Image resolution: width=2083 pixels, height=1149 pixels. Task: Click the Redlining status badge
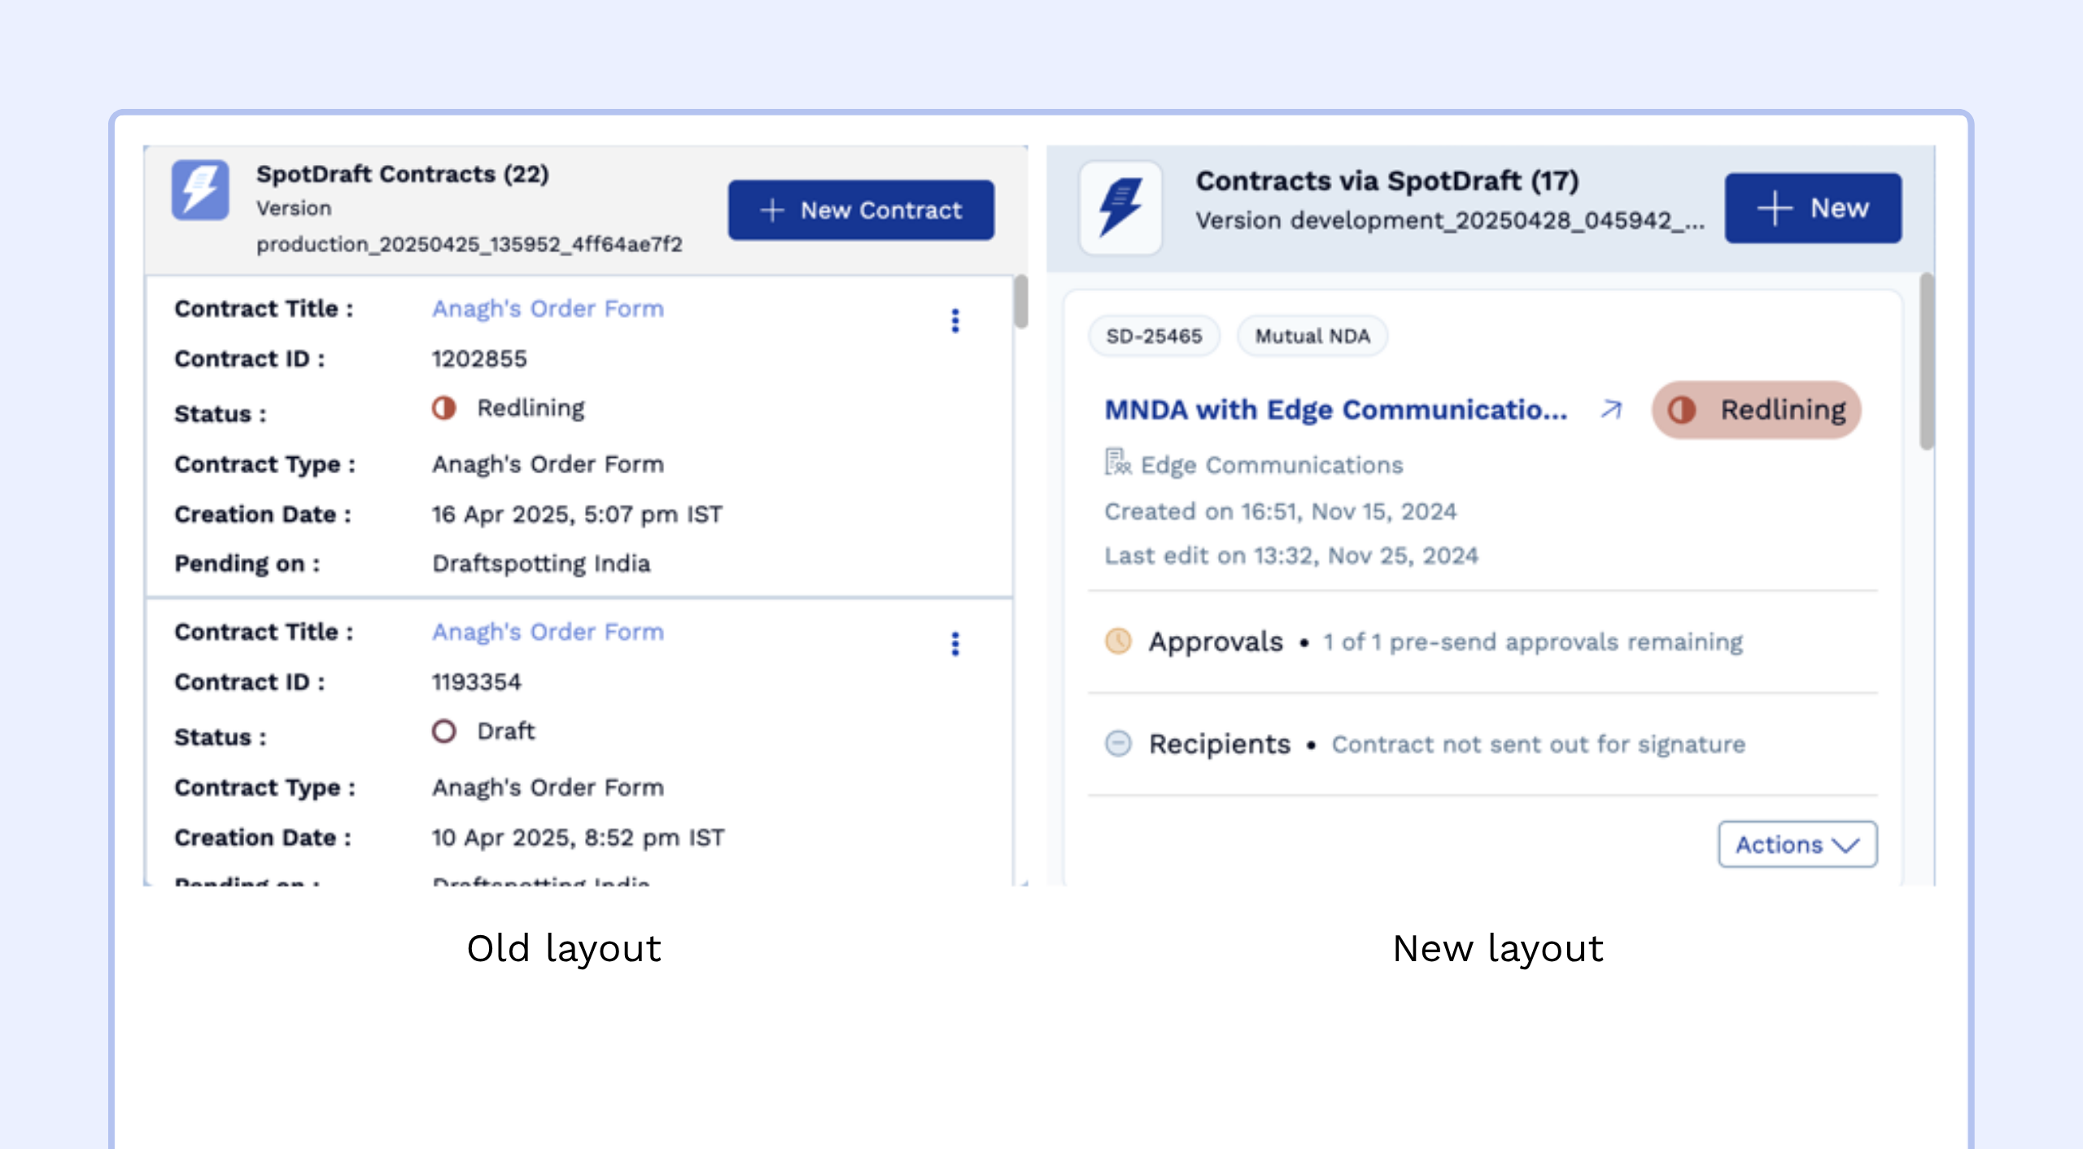pos(1757,410)
